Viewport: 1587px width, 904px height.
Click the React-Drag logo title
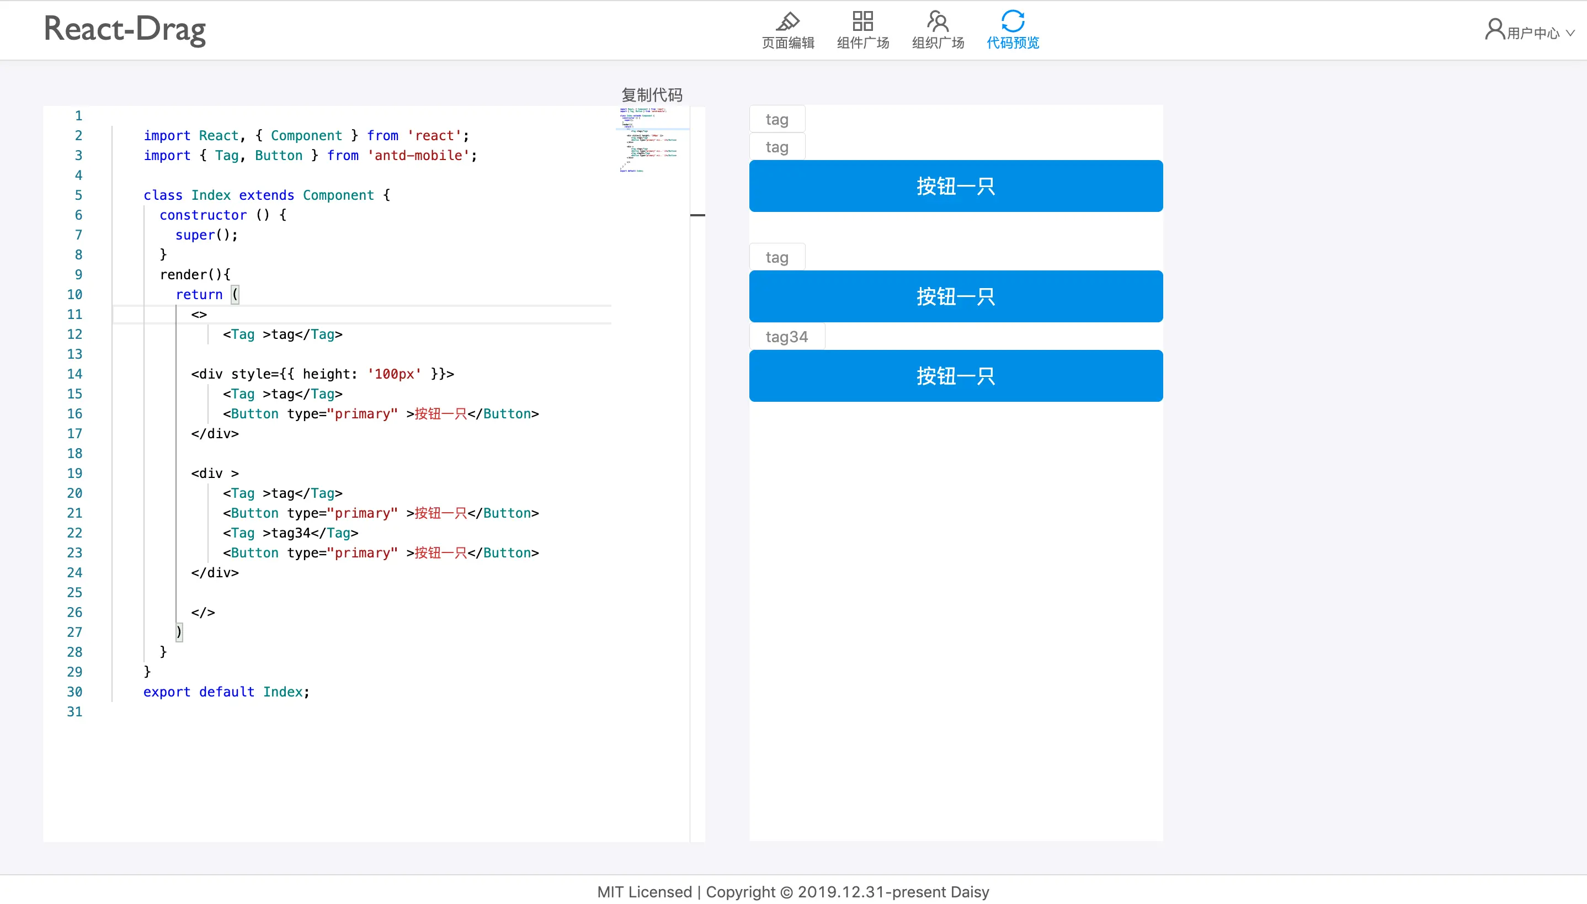[124, 29]
